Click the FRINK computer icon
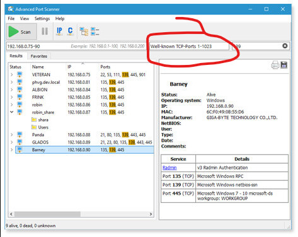 coord(20,97)
